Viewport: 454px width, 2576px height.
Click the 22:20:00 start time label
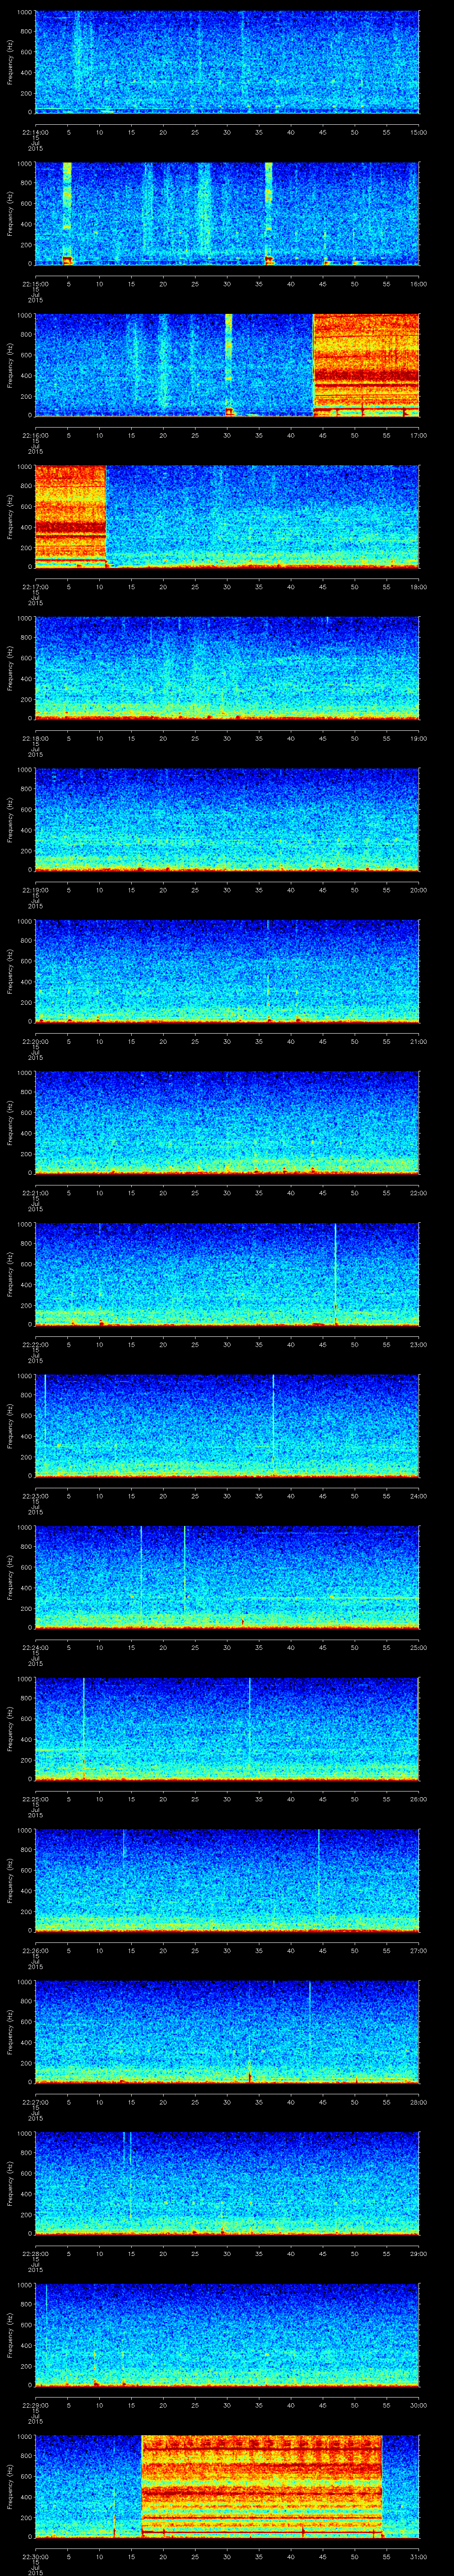[x=35, y=1041]
